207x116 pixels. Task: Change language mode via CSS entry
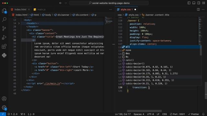coord(165,114)
